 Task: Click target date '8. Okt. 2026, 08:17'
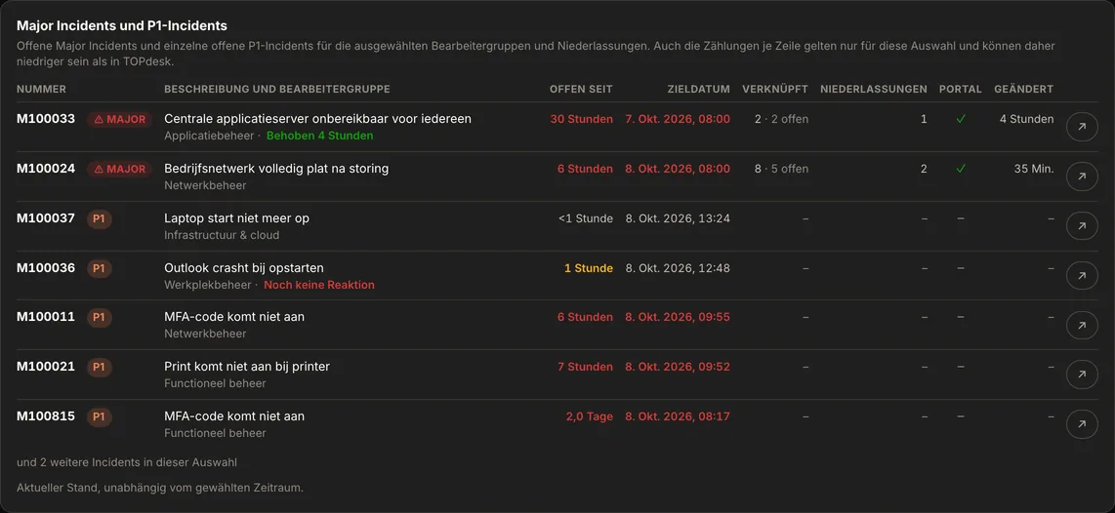click(678, 417)
